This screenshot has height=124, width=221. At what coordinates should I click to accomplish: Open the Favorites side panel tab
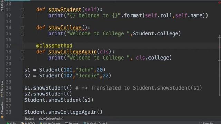(x=2, y=110)
